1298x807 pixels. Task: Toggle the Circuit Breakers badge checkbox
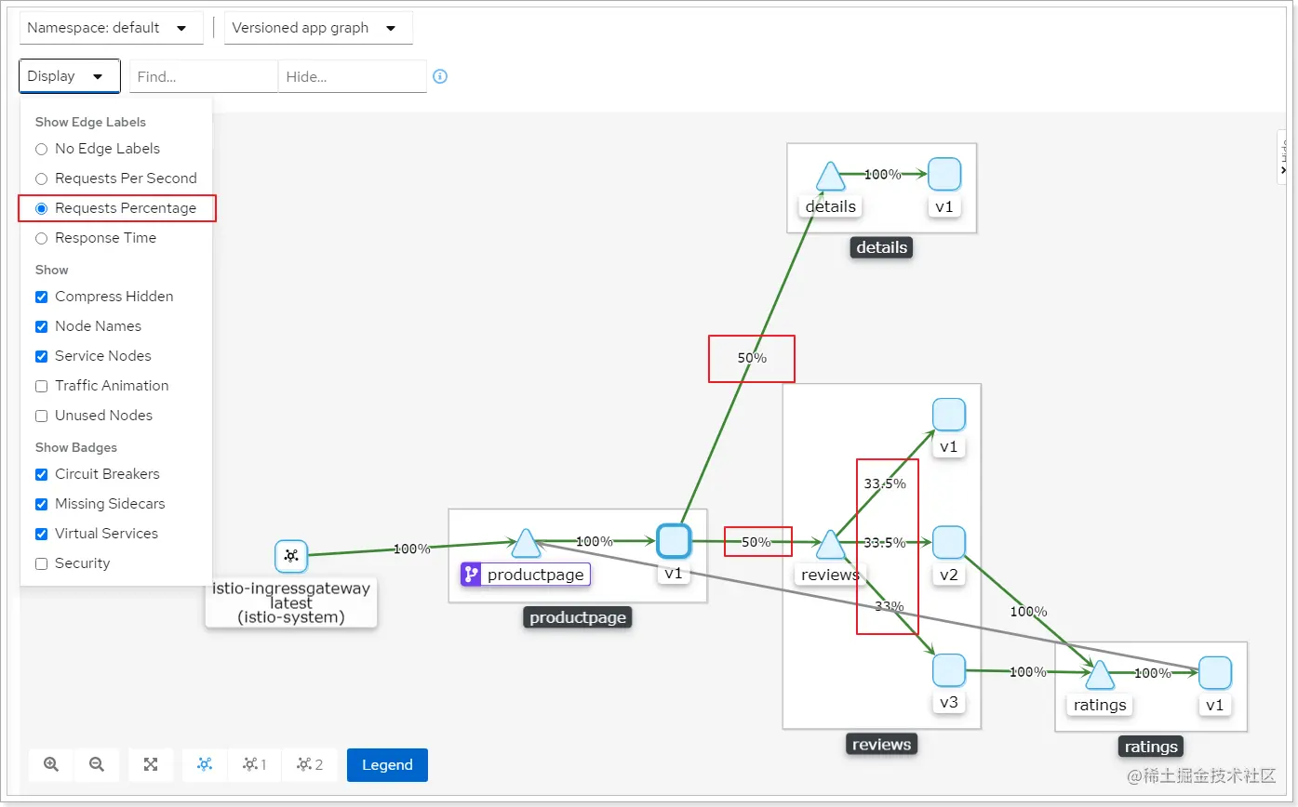coord(41,474)
